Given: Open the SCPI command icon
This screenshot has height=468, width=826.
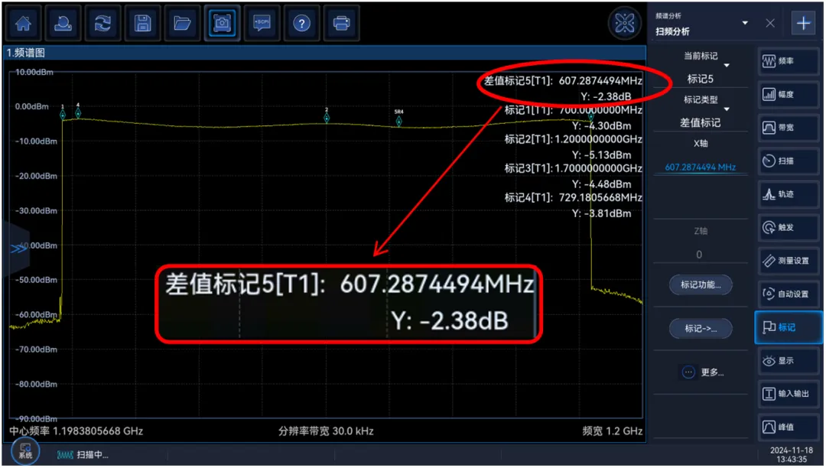Looking at the screenshot, I should (x=262, y=24).
